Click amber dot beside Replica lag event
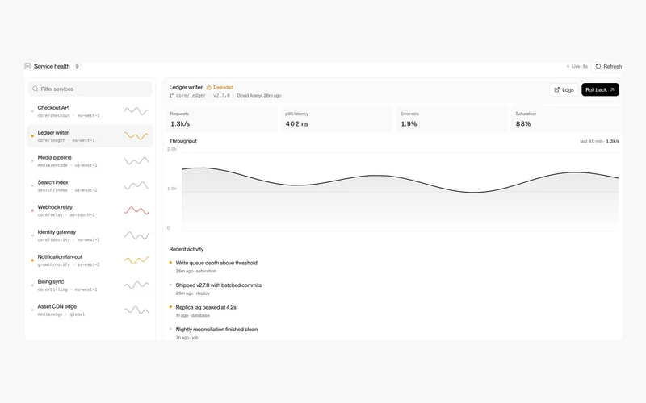The image size is (646, 403). click(170, 307)
